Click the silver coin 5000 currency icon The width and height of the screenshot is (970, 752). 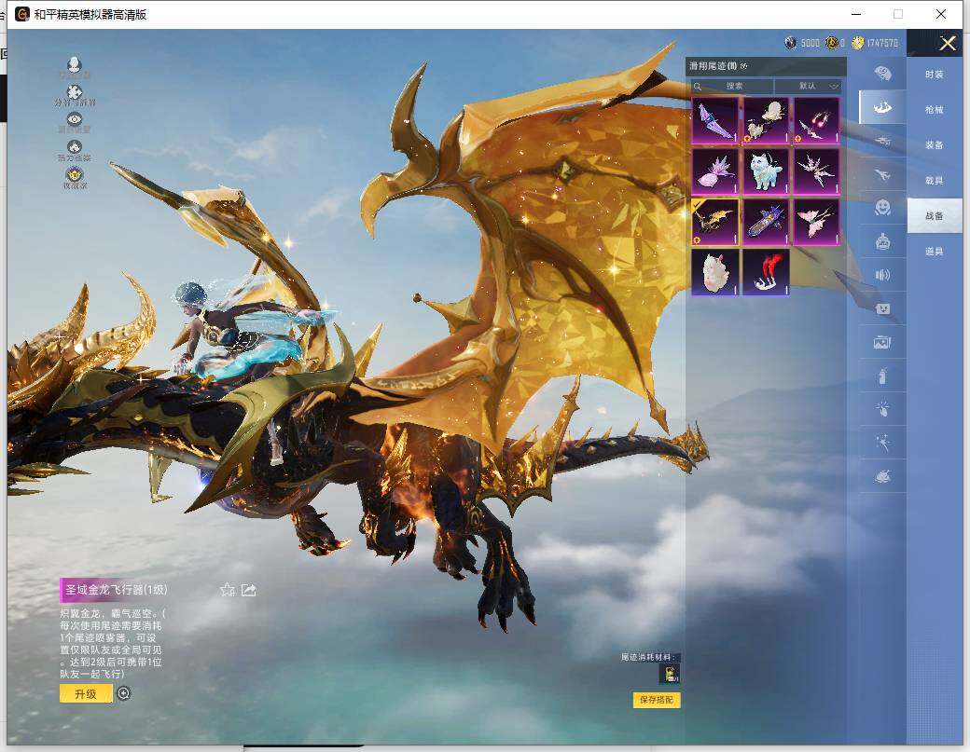[x=791, y=42]
